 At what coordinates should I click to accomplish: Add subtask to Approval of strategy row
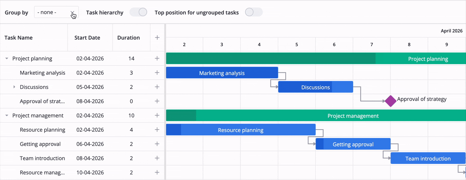[x=157, y=101]
